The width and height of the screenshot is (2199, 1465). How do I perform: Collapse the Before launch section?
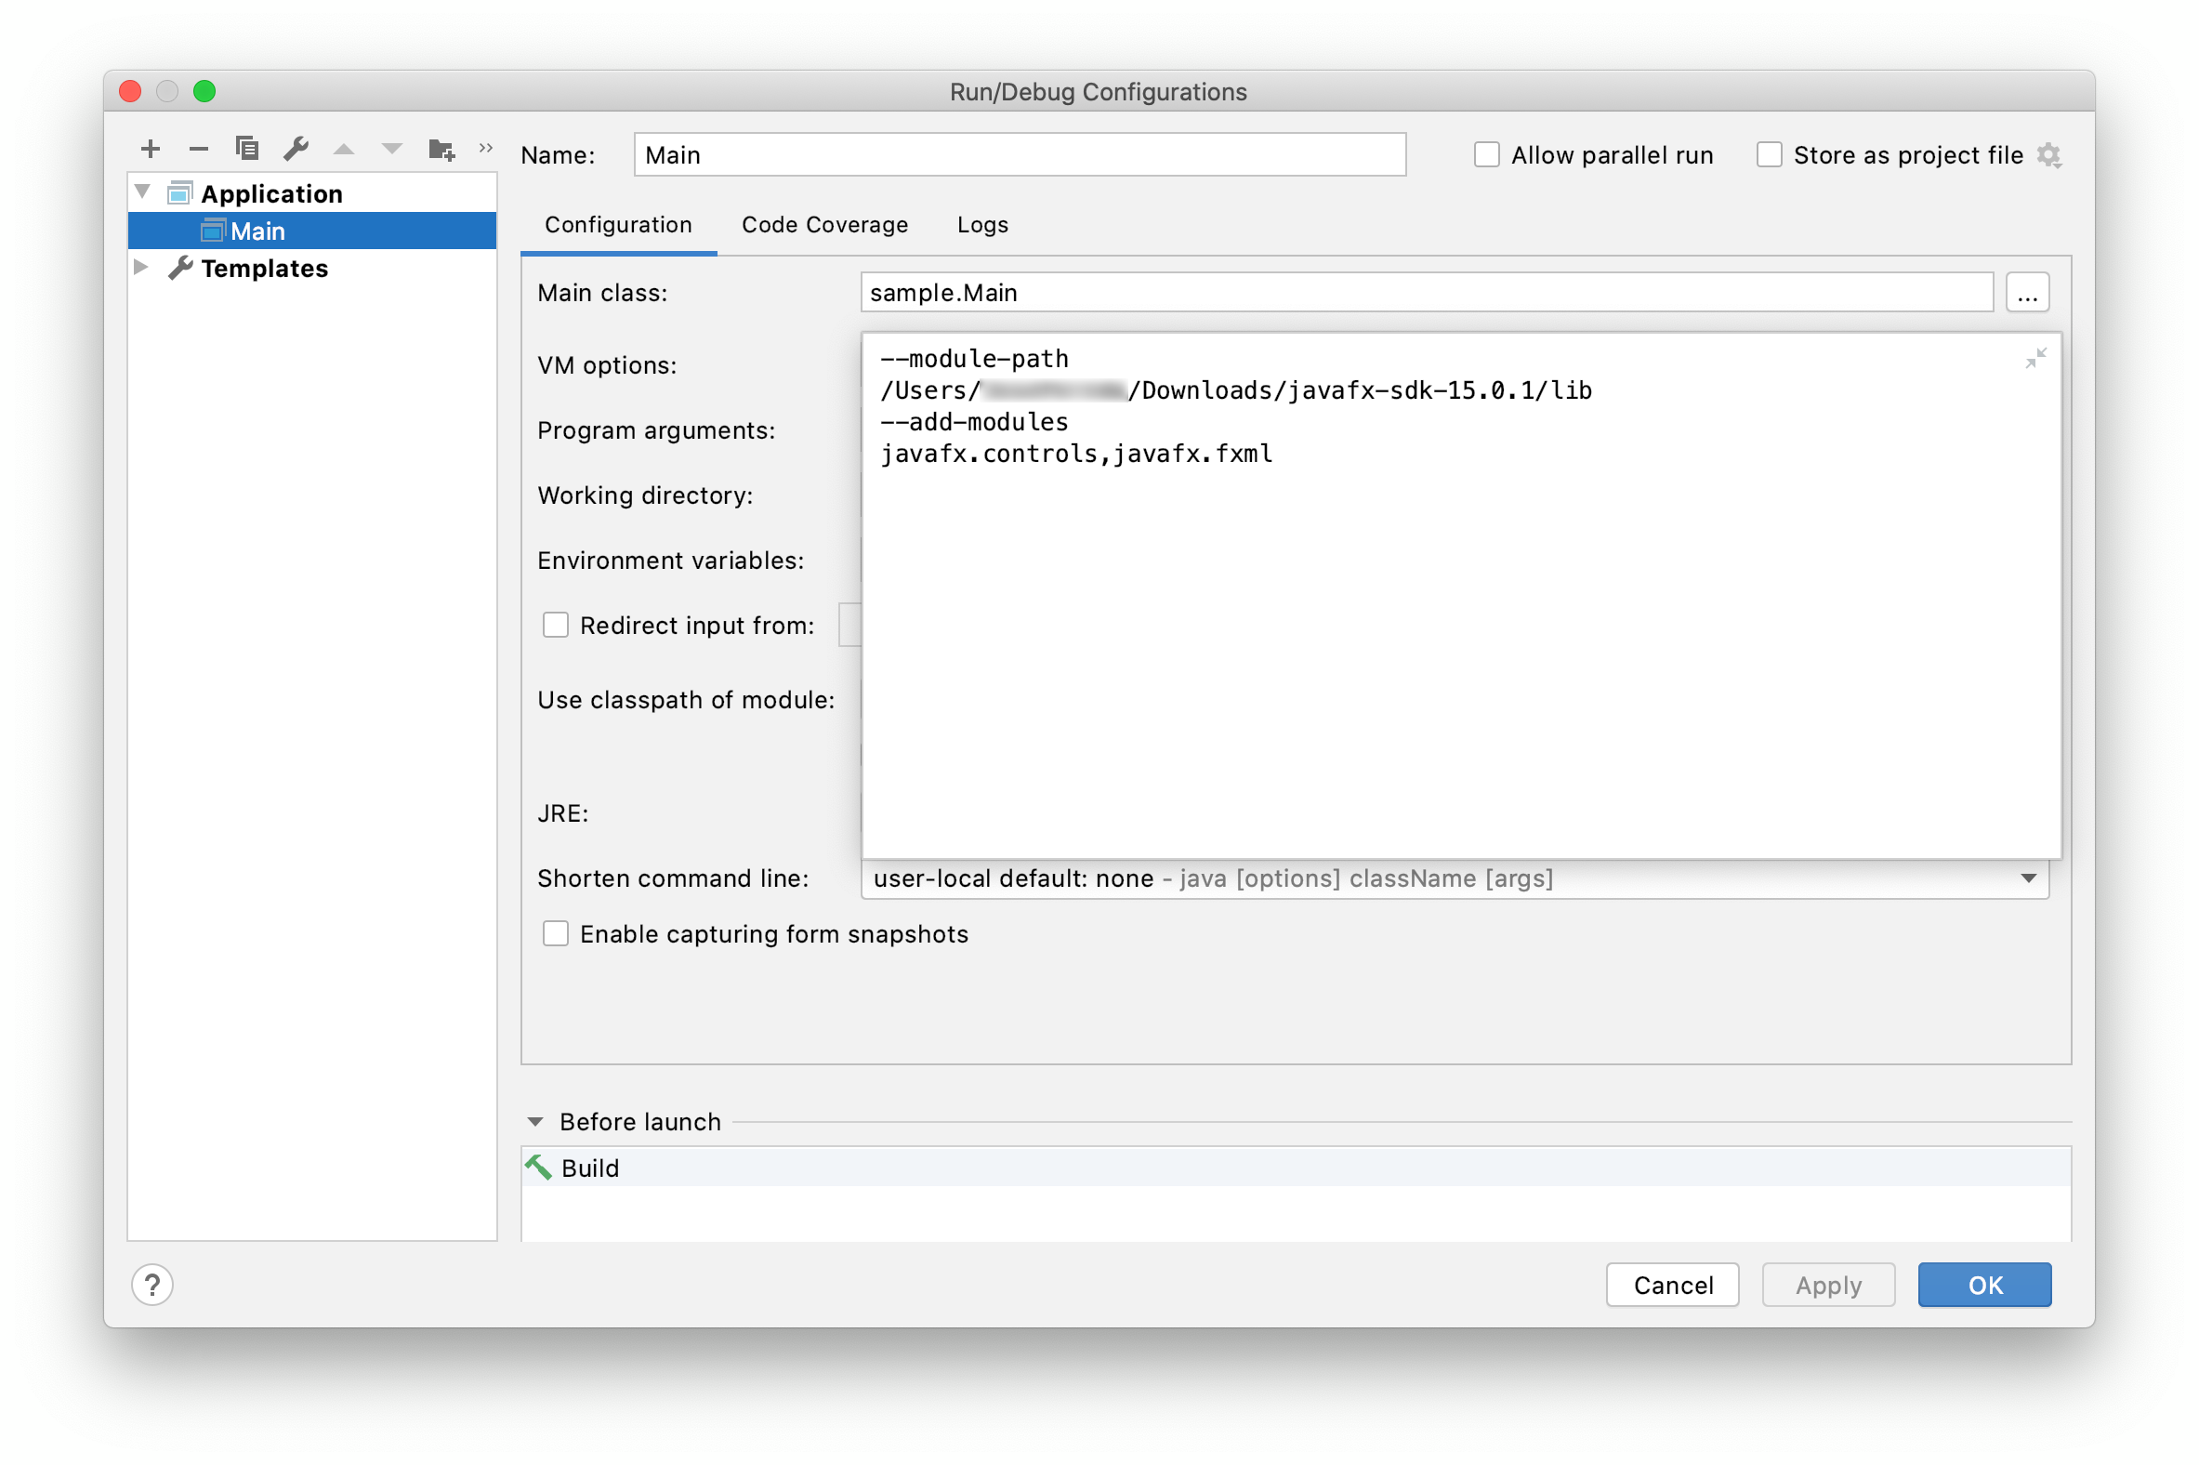pyautogui.click(x=535, y=1121)
